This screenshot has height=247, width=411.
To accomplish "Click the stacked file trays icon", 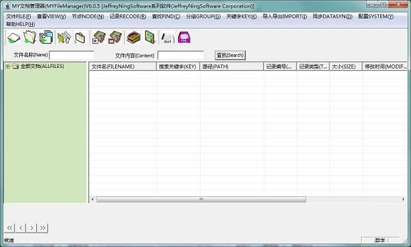I will [x=134, y=37].
